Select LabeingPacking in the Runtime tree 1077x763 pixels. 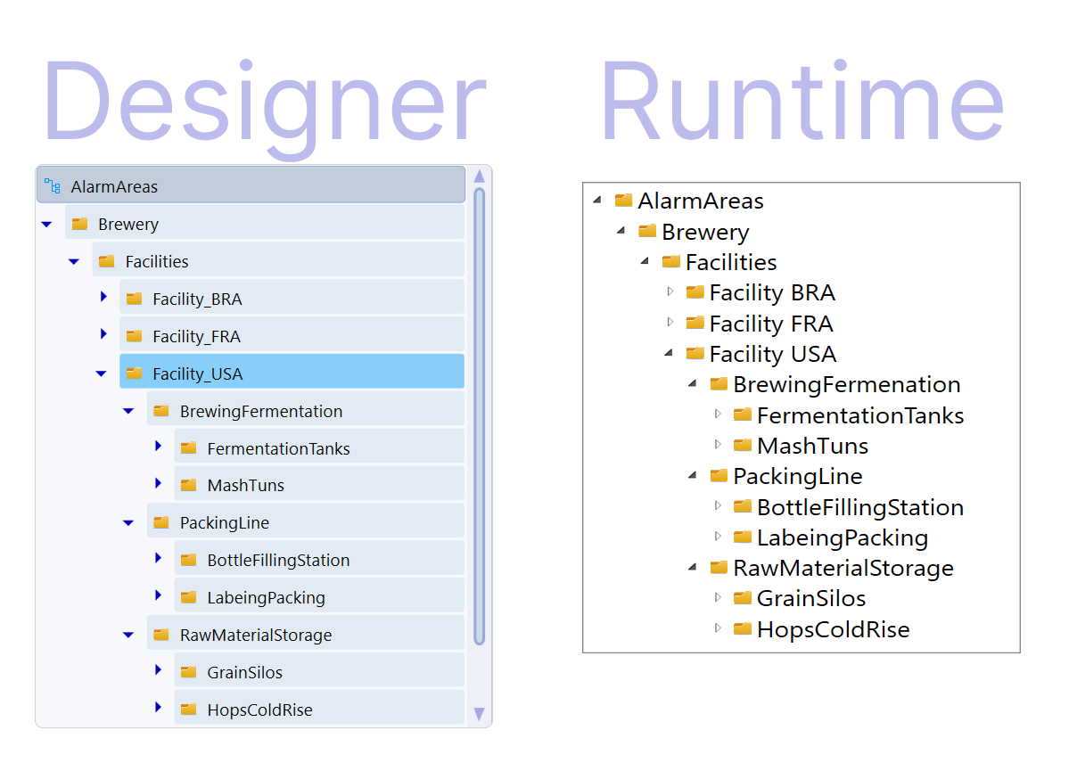coord(842,537)
